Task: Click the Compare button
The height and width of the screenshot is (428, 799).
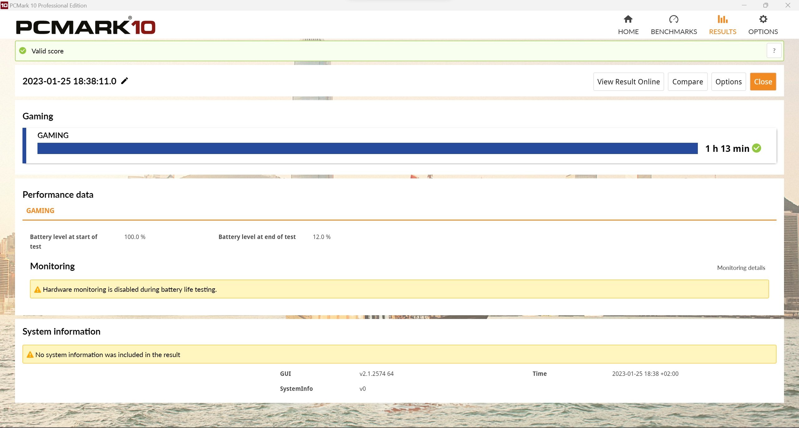Action: click(687, 82)
